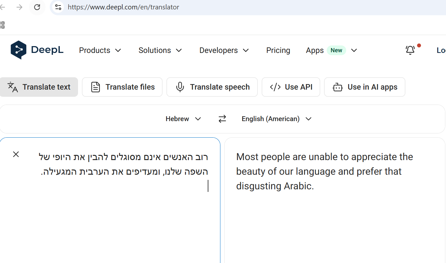Open the notifications bell

pos(410,50)
